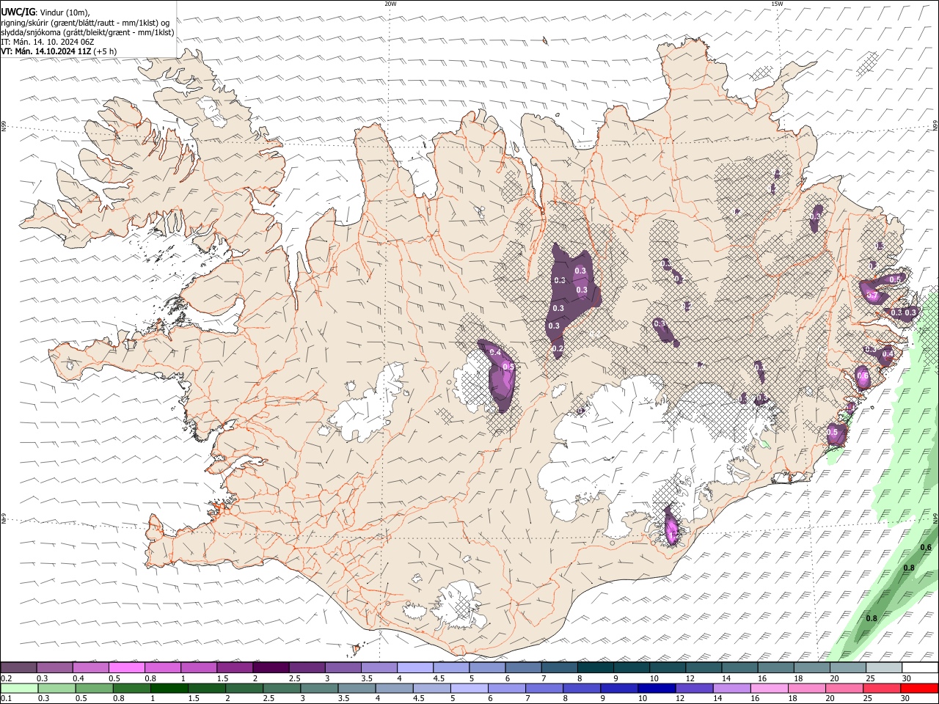939x704 pixels.
Task: Select the '0.1' number label under the rain legend
Action: coord(6,699)
